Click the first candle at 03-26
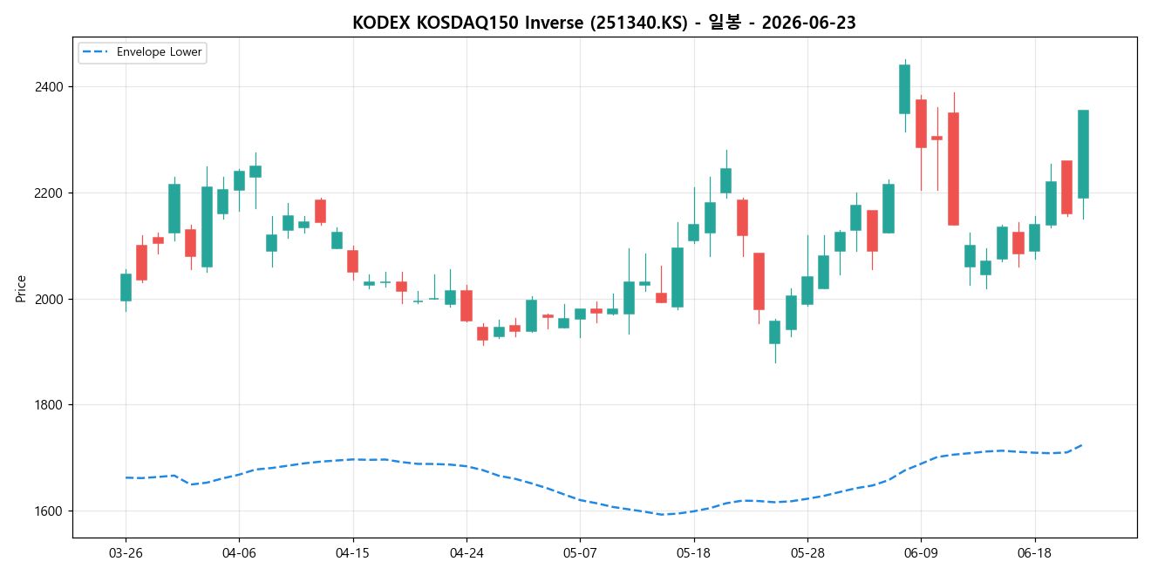Image resolution: width=1151 pixels, height=575 pixels. 126,287
